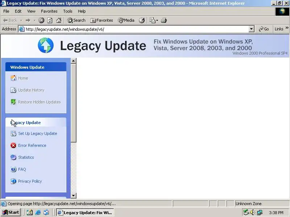
Task: Open the Media toolbar pane
Action: click(x=126, y=20)
